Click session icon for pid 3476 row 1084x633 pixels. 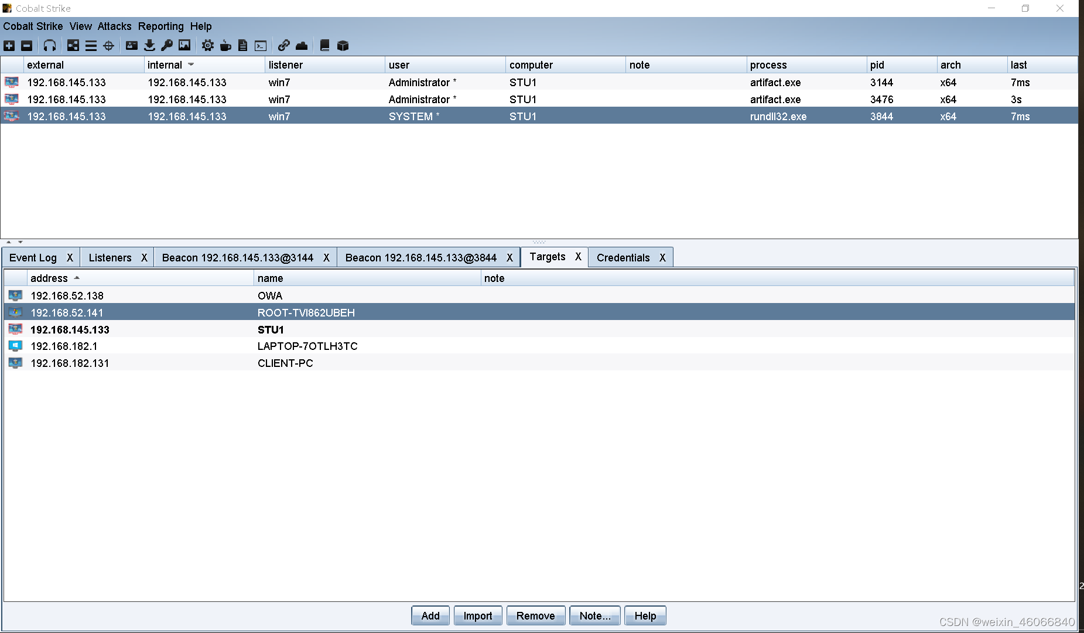[x=12, y=99]
